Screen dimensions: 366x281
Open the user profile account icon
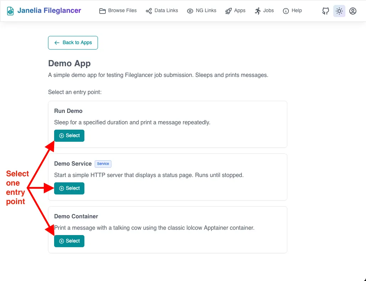coord(353,11)
